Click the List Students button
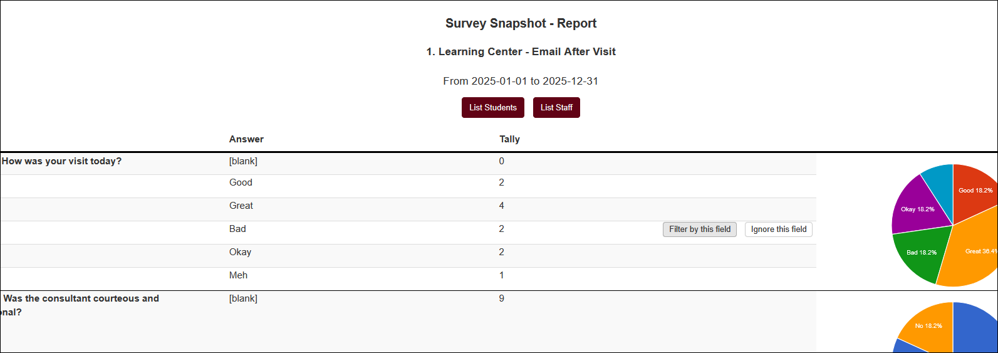The image size is (998, 353). (492, 108)
